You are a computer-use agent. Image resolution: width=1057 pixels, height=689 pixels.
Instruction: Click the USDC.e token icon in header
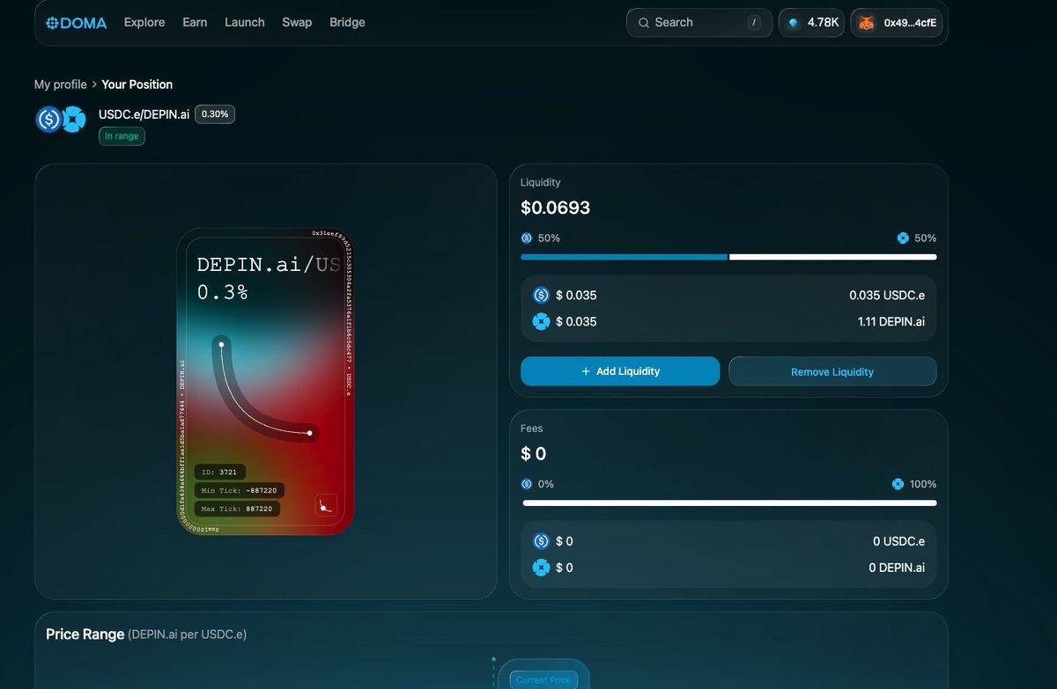coord(48,119)
